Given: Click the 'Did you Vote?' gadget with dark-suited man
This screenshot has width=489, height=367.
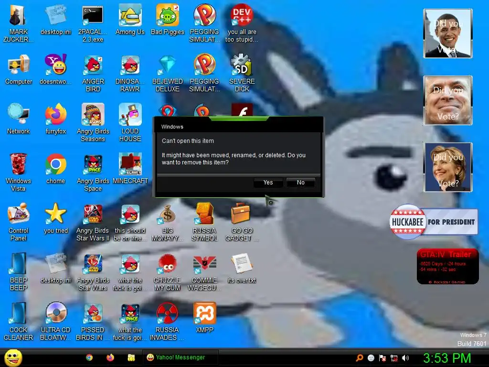Looking at the screenshot, I should coord(448,33).
